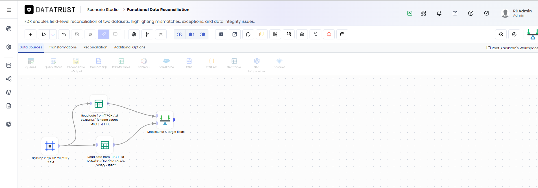Open the help question mark icon

click(x=471, y=13)
